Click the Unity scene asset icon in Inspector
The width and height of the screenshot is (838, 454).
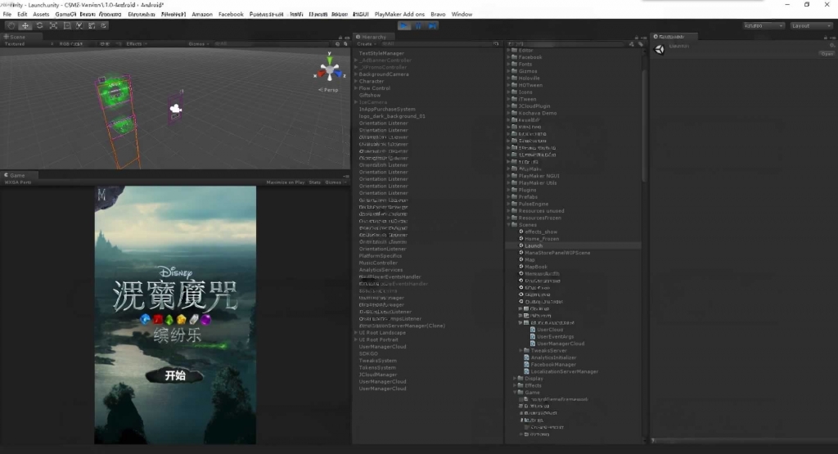660,50
